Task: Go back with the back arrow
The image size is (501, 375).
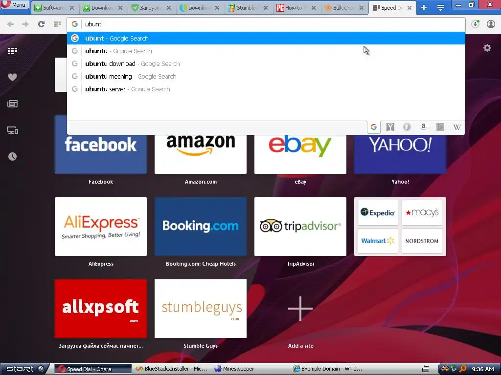Action: pos(10,24)
